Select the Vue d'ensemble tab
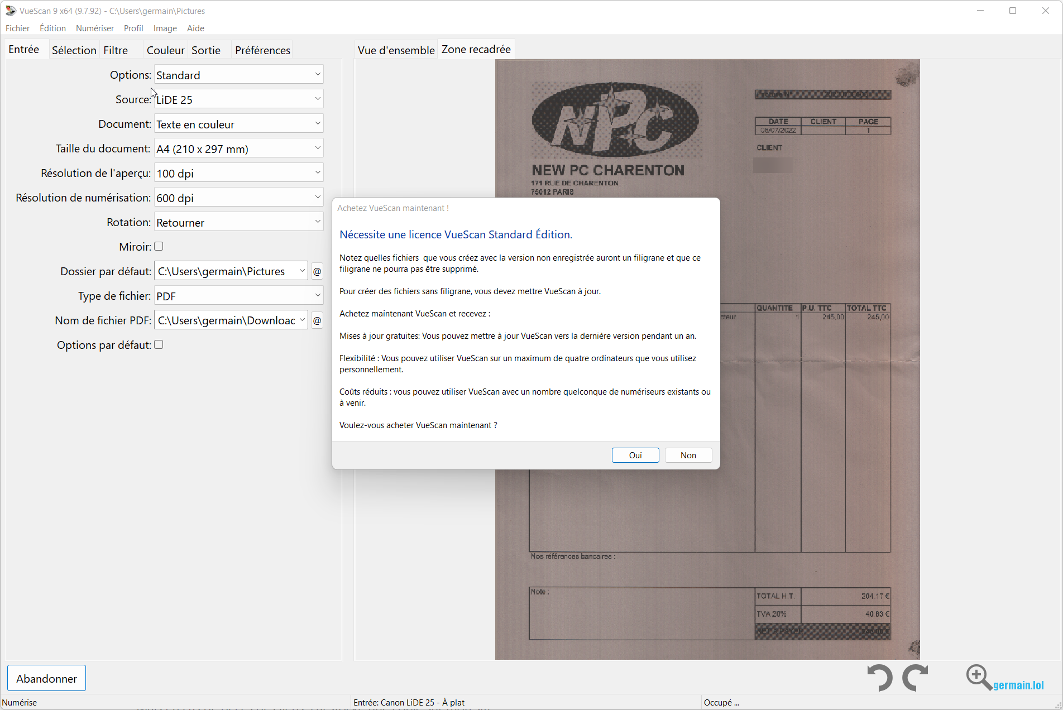The height and width of the screenshot is (710, 1063). pos(396,50)
